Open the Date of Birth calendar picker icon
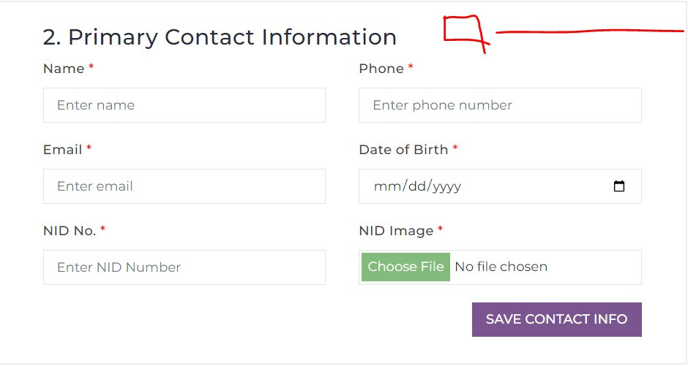The image size is (688, 366). [619, 186]
